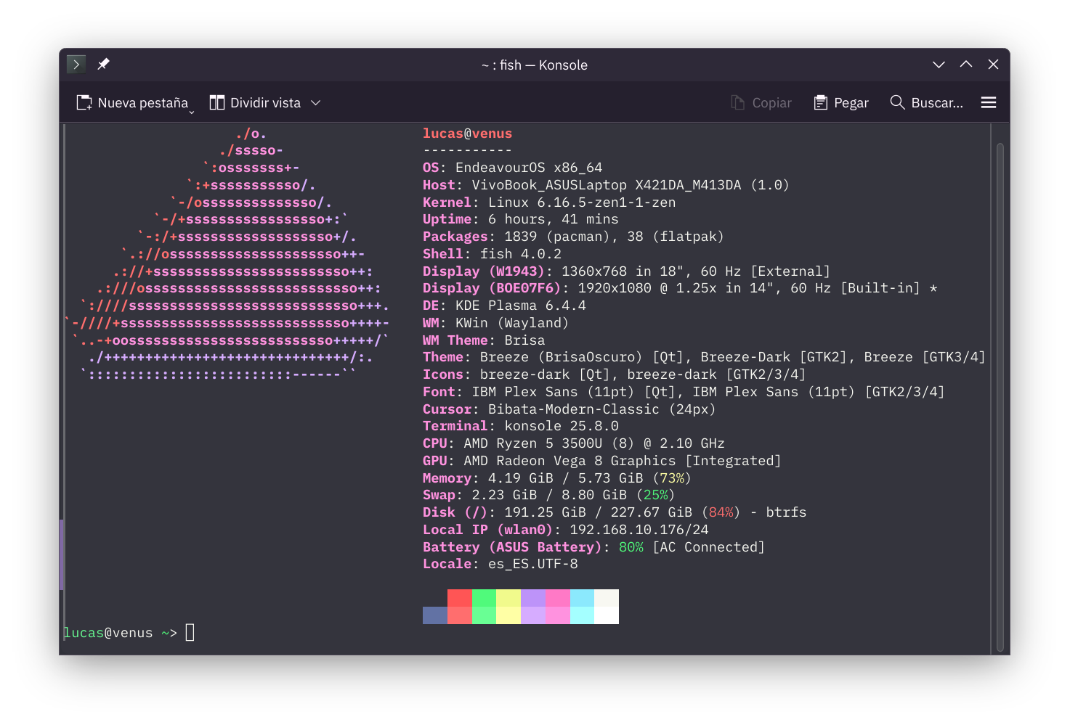Click the Copiar toolbar button
This screenshot has height=725, width=1070.
761,103
